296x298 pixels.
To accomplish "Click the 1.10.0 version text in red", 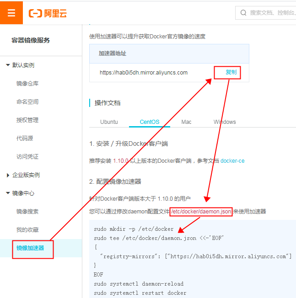I will [x=121, y=161].
